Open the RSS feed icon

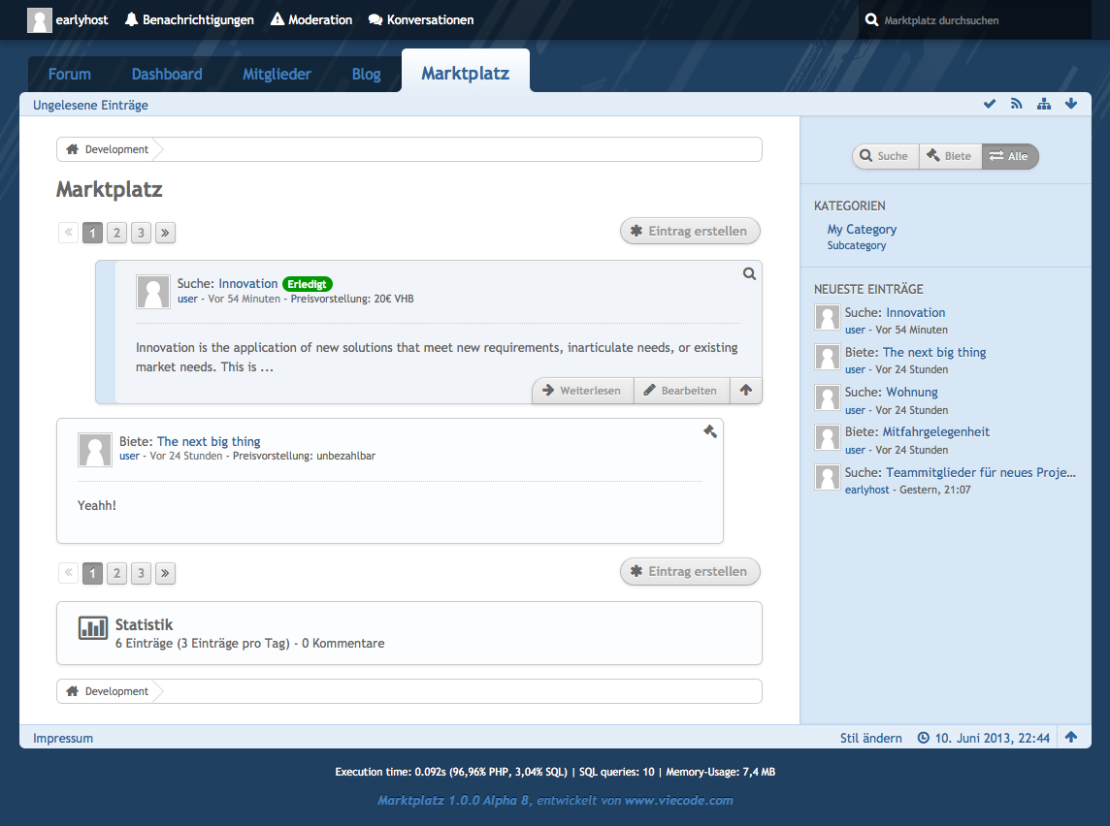click(x=1017, y=104)
